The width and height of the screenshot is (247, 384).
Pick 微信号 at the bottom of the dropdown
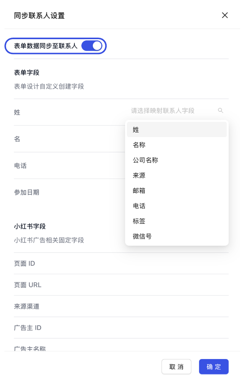coord(177,237)
